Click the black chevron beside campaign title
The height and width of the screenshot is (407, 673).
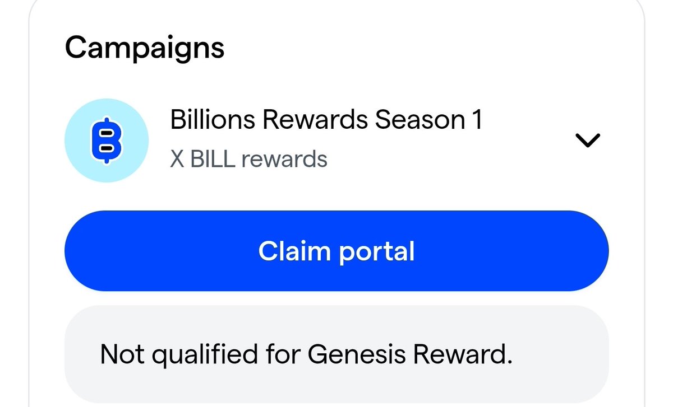pyautogui.click(x=588, y=141)
